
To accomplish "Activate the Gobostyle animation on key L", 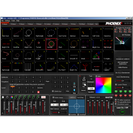I will click(x=97, y=55).
